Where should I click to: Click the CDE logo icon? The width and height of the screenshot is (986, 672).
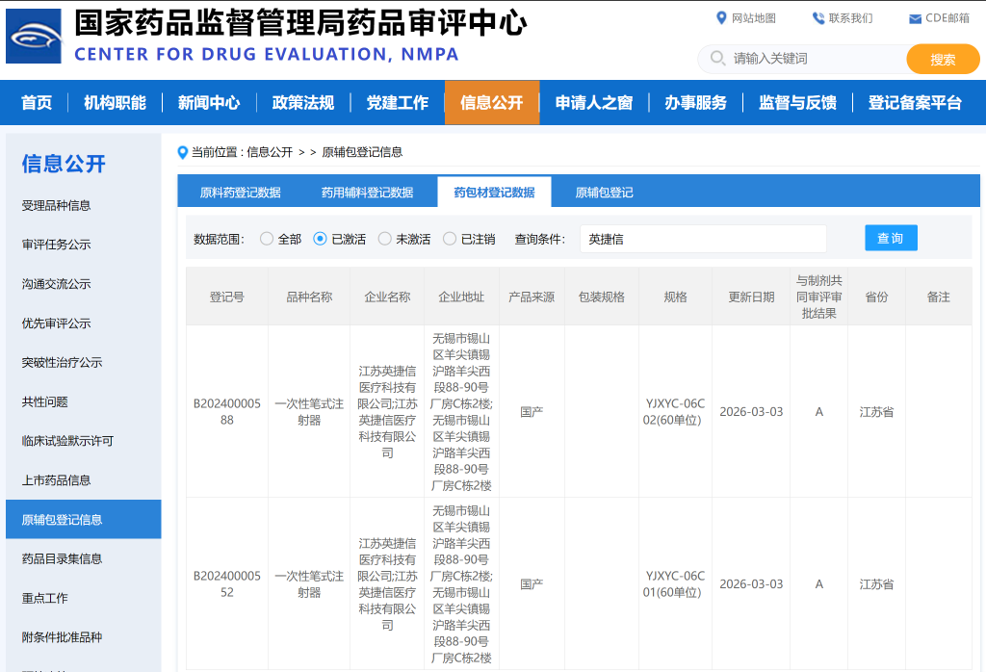tap(34, 37)
